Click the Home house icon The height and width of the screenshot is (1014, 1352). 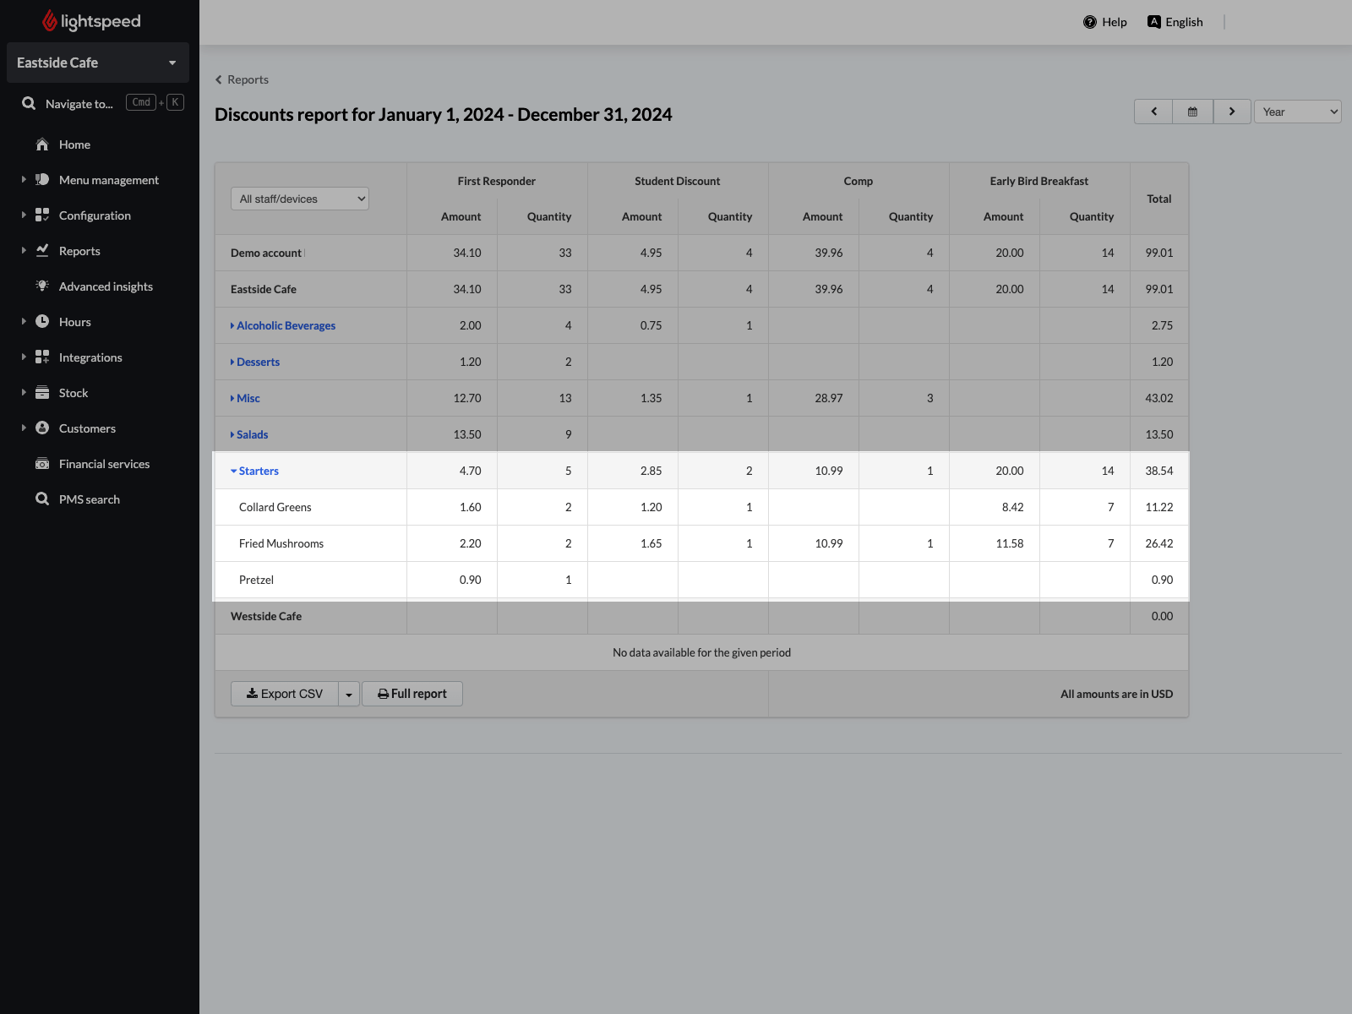pos(42,144)
